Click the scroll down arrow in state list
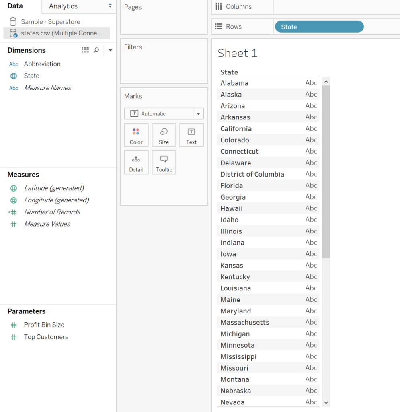The width and height of the screenshot is (400, 412). (x=326, y=402)
